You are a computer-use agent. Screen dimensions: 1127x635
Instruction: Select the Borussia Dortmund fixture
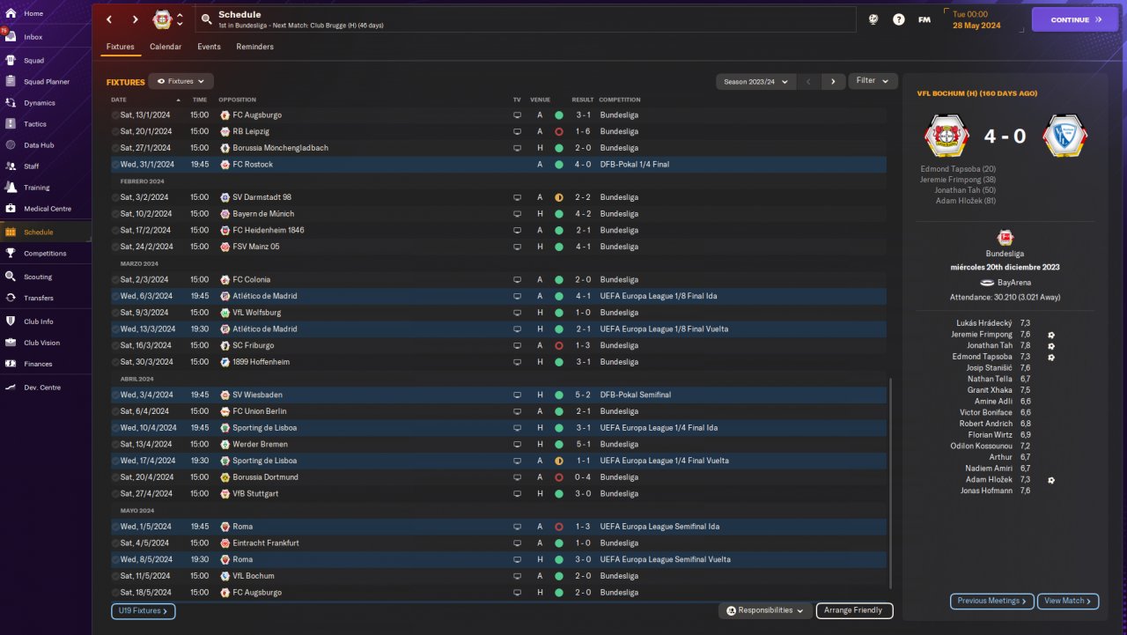pyautogui.click(x=498, y=477)
